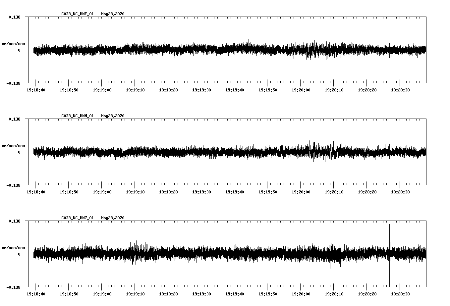Click the 19:20:20 time label under the HNN plot

367,192
